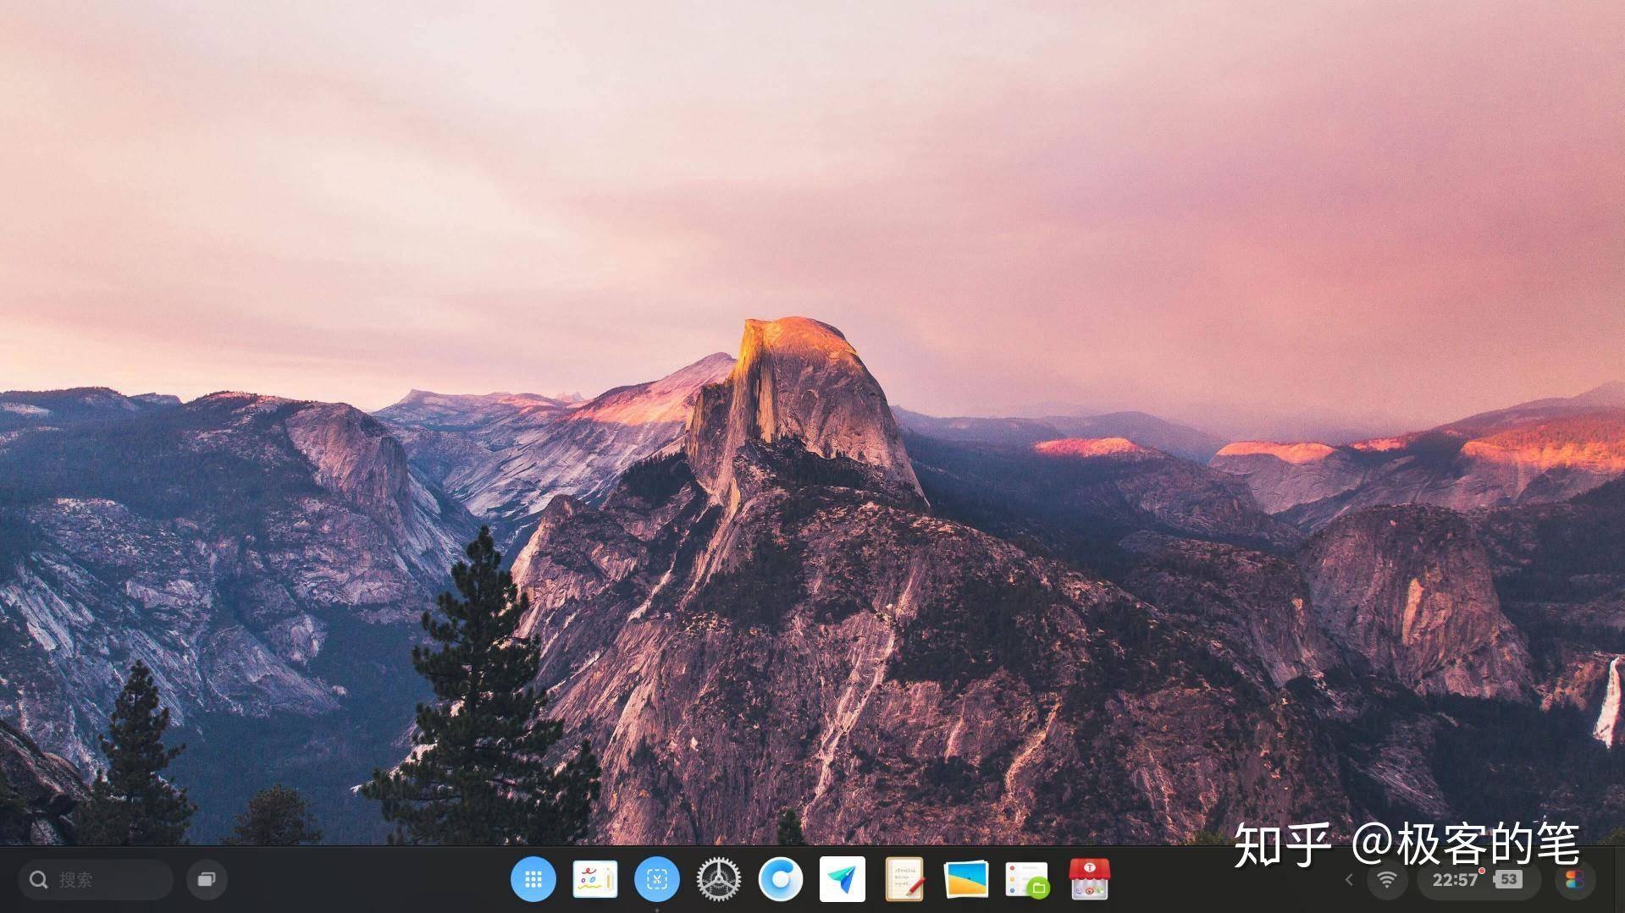Launch the drawing board app
This screenshot has height=913, width=1625.
point(595,880)
